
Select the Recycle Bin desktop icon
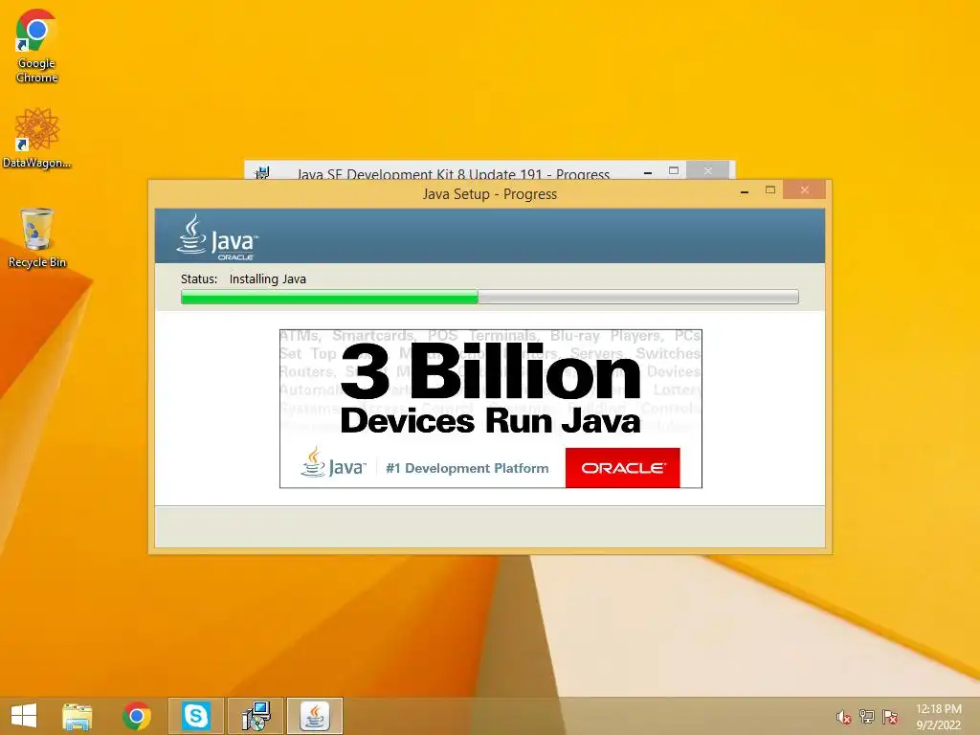[37, 238]
